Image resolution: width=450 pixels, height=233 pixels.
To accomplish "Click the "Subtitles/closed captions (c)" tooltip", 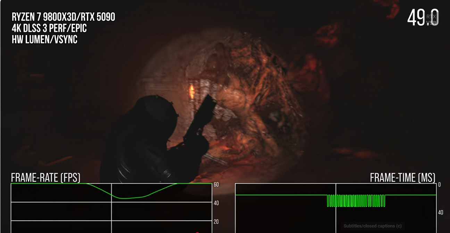I will pyautogui.click(x=373, y=226).
